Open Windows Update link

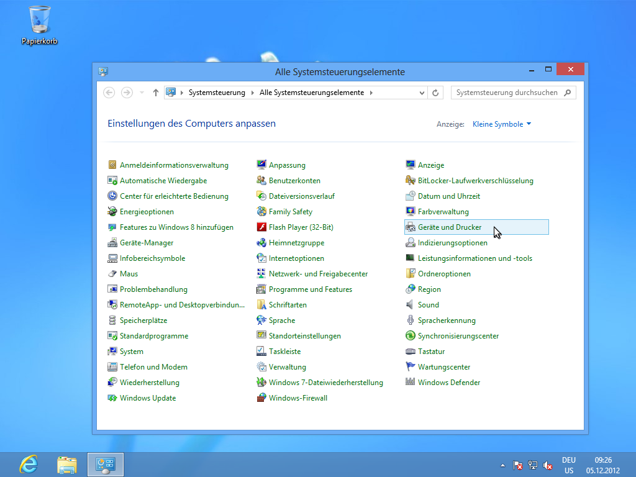point(148,398)
